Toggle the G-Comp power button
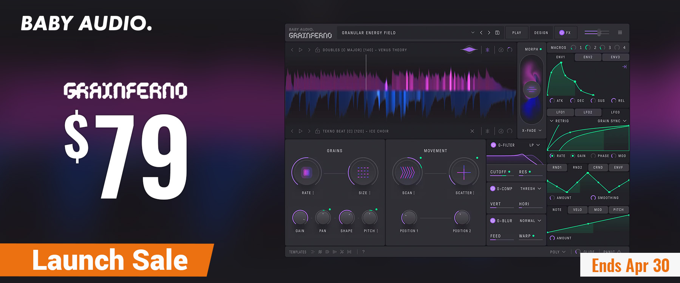This screenshot has width=680, height=283. coord(493,189)
